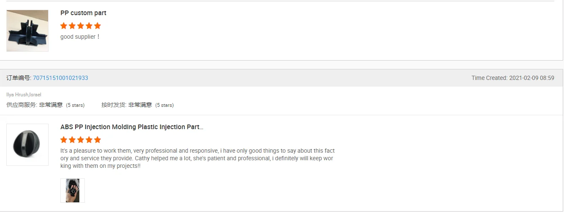Viewport: 564px width, 212px height.
Task: Click the 'good supplier!' review text
Action: [x=80, y=37]
